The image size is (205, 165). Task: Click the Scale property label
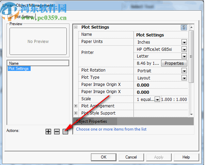pyautogui.click(x=86, y=99)
